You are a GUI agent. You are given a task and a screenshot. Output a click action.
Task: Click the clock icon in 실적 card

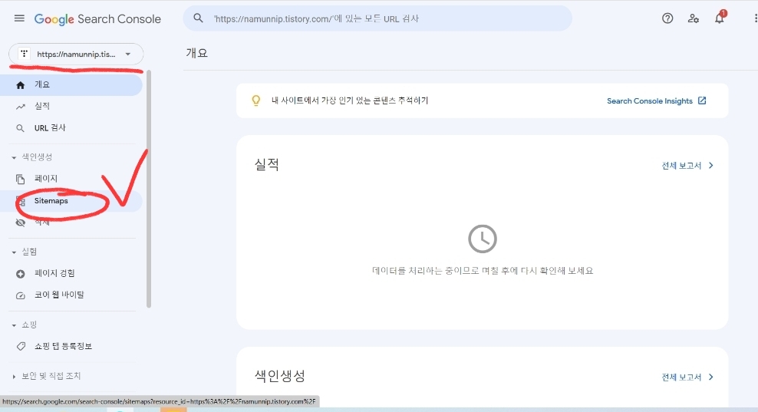click(482, 239)
